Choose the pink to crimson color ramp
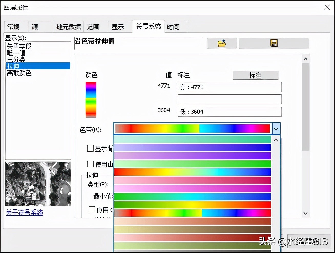The width and height of the screenshot is (335, 253). [192, 180]
